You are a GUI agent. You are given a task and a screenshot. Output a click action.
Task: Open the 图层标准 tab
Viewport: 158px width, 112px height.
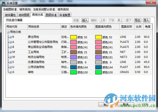51,15
